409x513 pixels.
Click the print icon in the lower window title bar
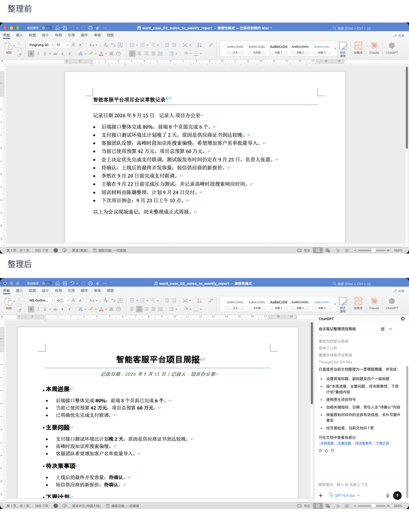[90, 283]
